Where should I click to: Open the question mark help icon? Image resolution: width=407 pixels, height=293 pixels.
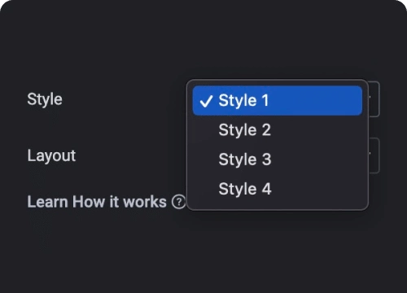pyautogui.click(x=178, y=202)
